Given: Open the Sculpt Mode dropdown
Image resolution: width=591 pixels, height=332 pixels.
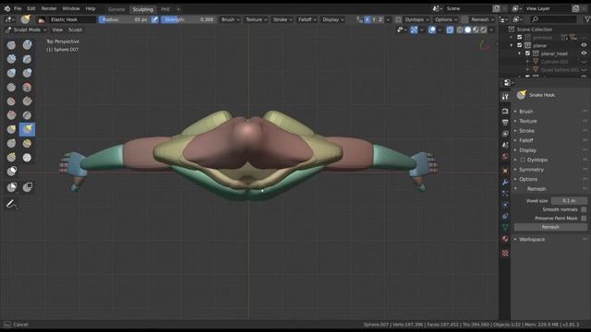Looking at the screenshot, I should (x=26, y=30).
